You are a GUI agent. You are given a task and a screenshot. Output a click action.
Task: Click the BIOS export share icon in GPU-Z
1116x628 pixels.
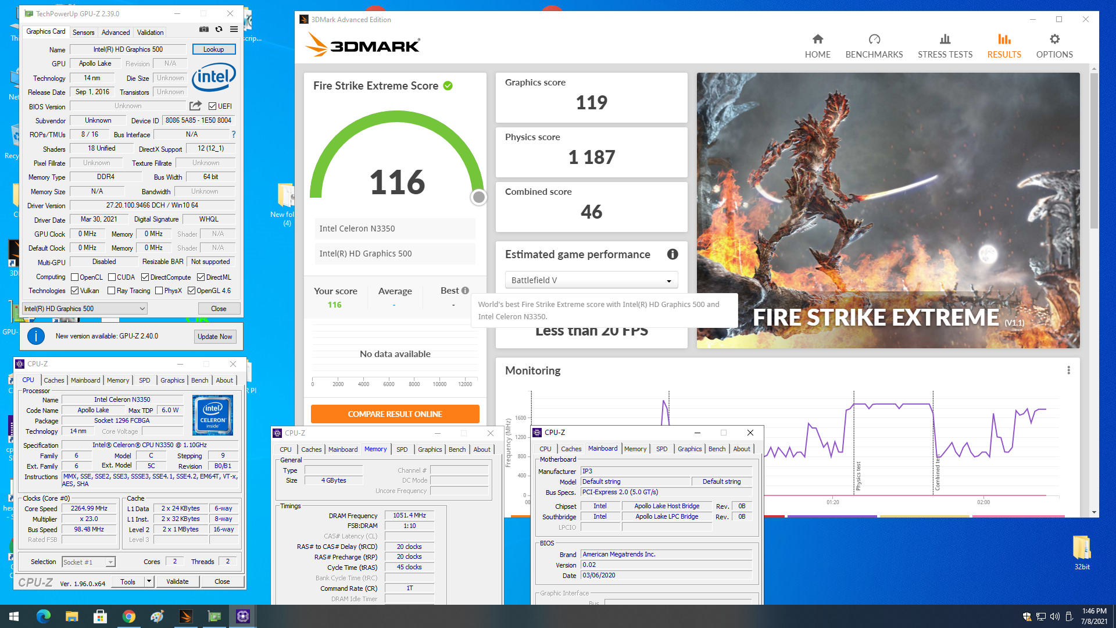(195, 106)
